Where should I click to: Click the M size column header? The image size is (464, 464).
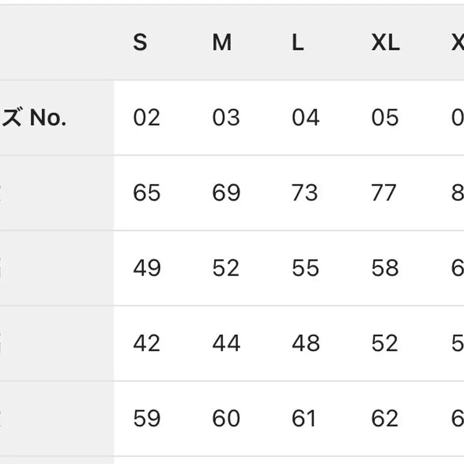point(222,42)
